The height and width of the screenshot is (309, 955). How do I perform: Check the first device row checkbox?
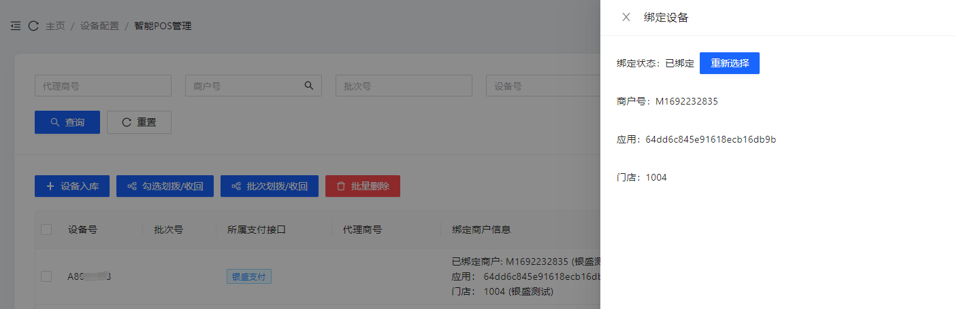(x=46, y=276)
